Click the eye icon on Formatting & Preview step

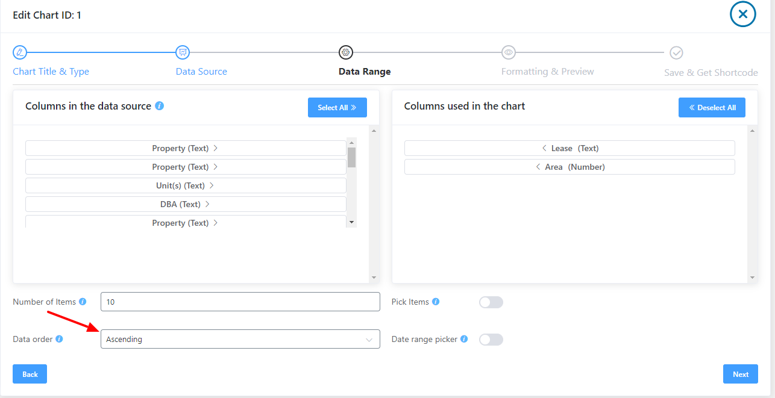pos(508,52)
